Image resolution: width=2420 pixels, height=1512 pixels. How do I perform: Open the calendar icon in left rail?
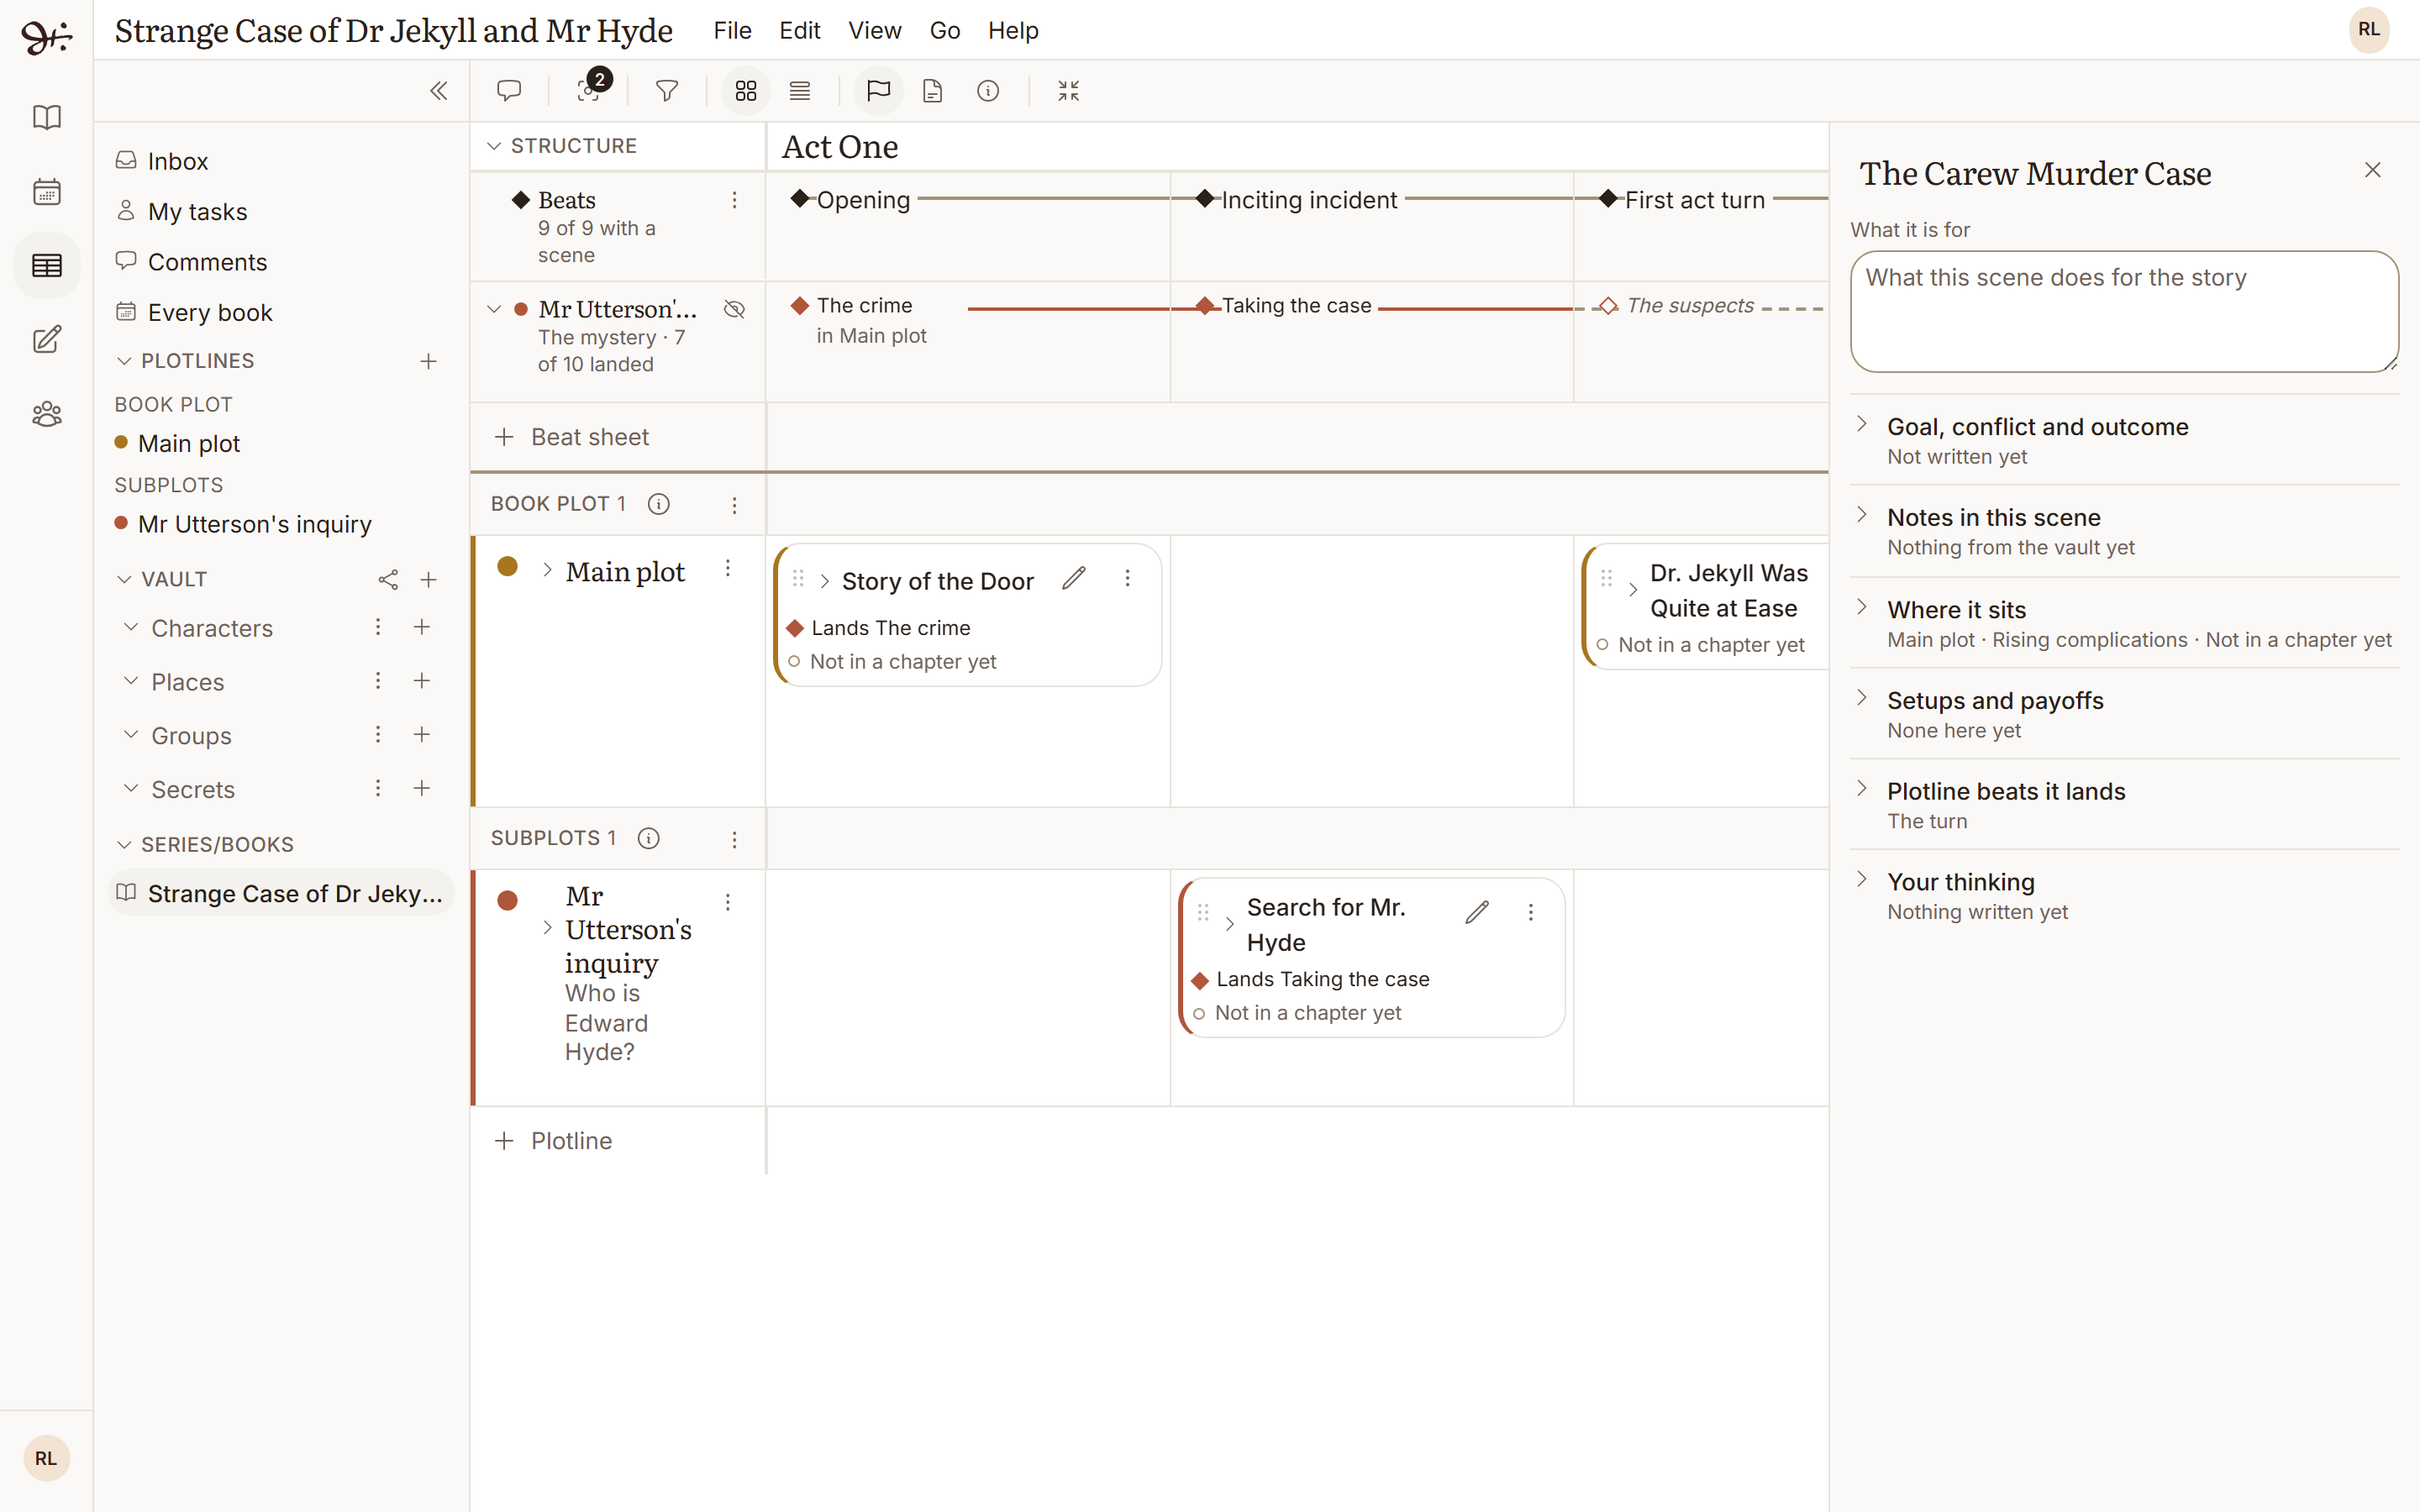click(47, 191)
